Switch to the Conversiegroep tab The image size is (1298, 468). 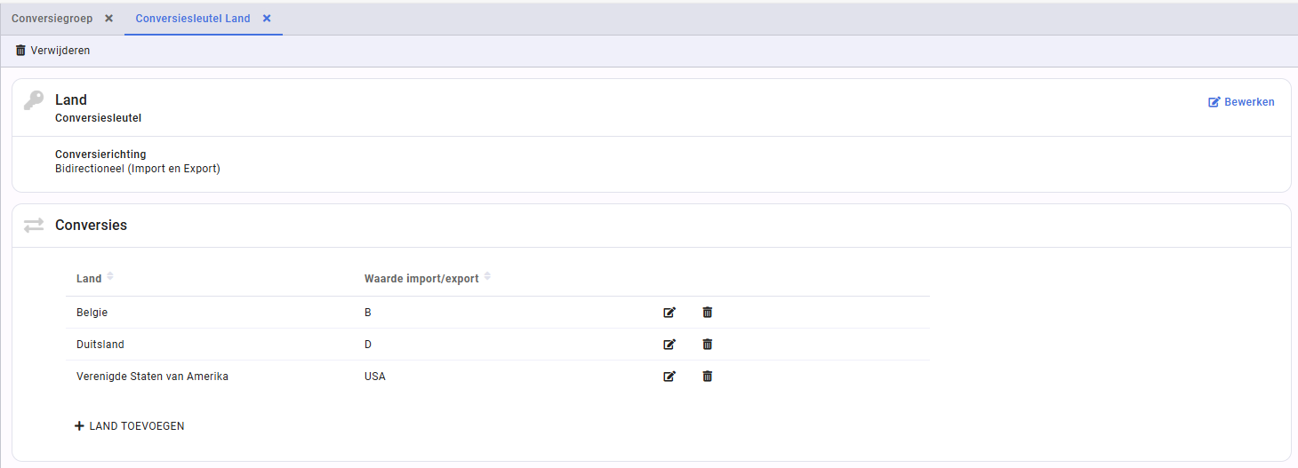[52, 19]
